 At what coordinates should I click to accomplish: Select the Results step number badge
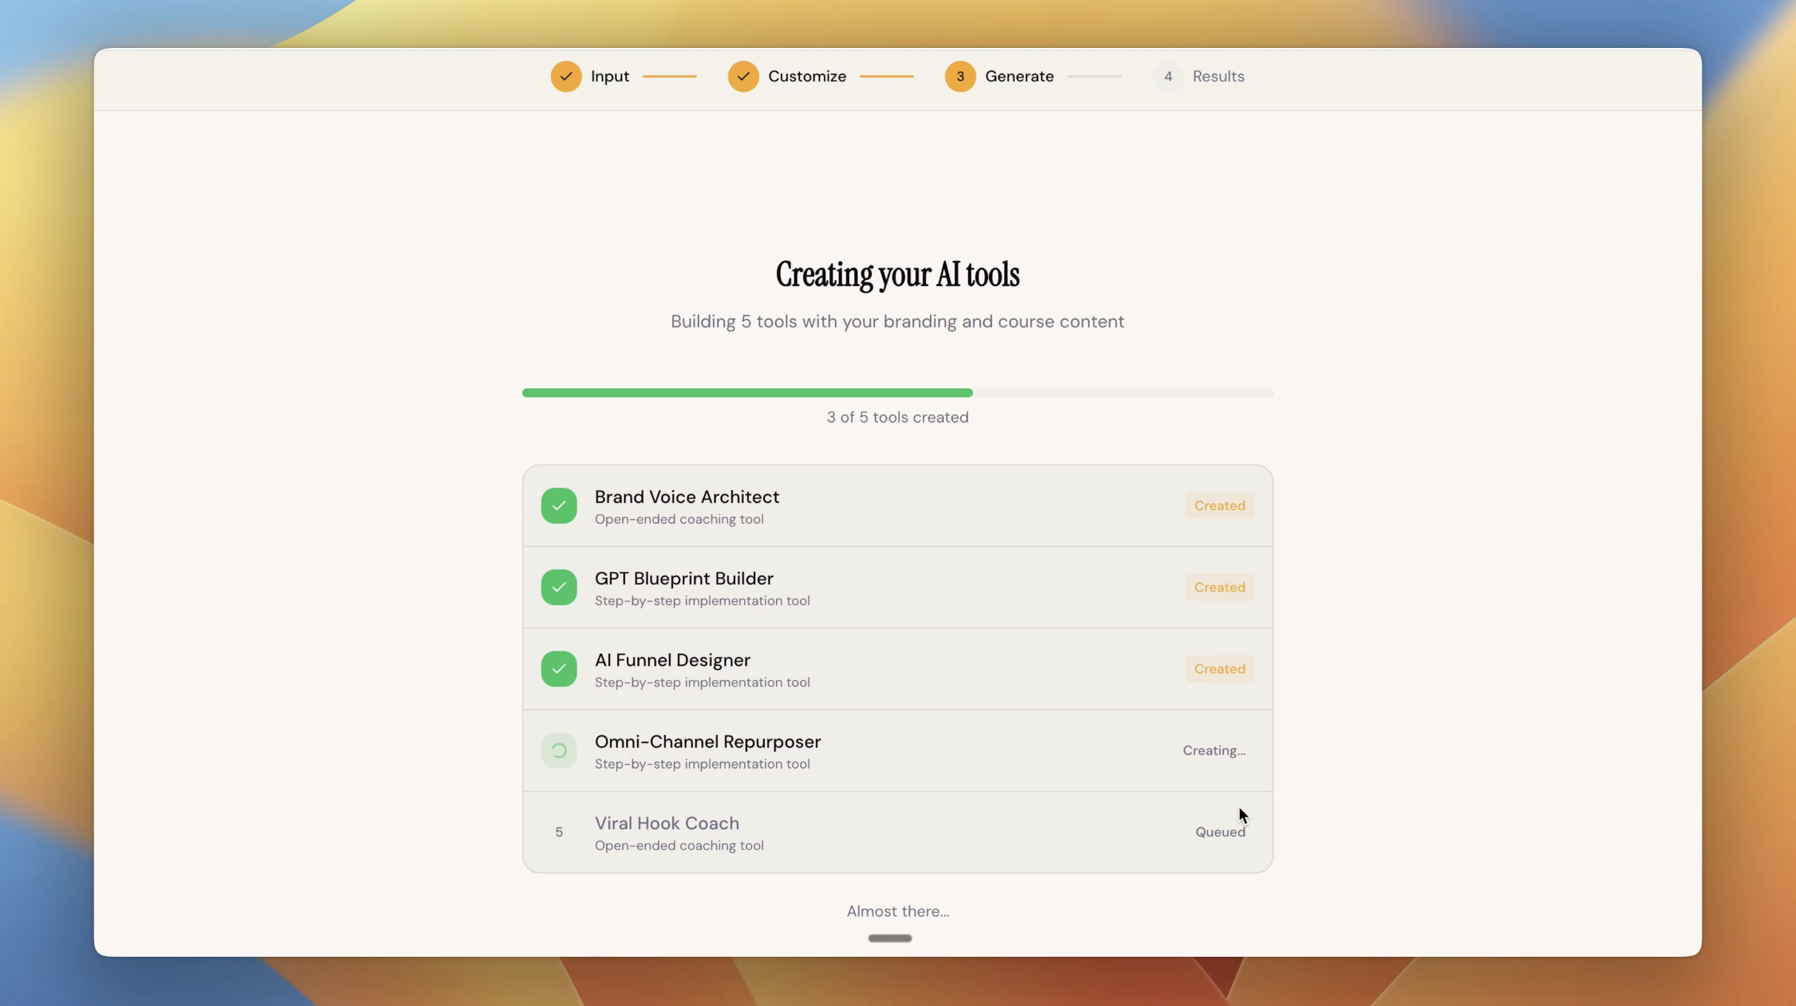click(x=1167, y=77)
